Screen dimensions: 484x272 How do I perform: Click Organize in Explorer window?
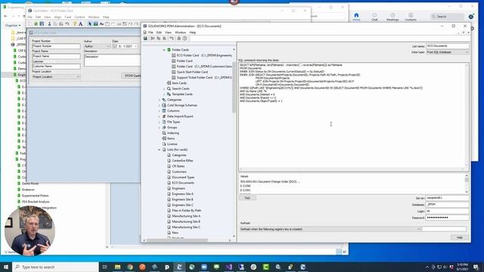coord(13,25)
